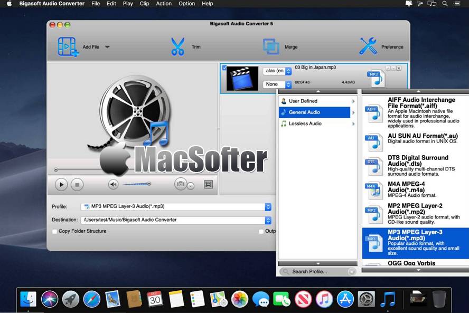Open Notification Center from the menu bar
Screen dimensions: 469x313
[x=457, y=4]
